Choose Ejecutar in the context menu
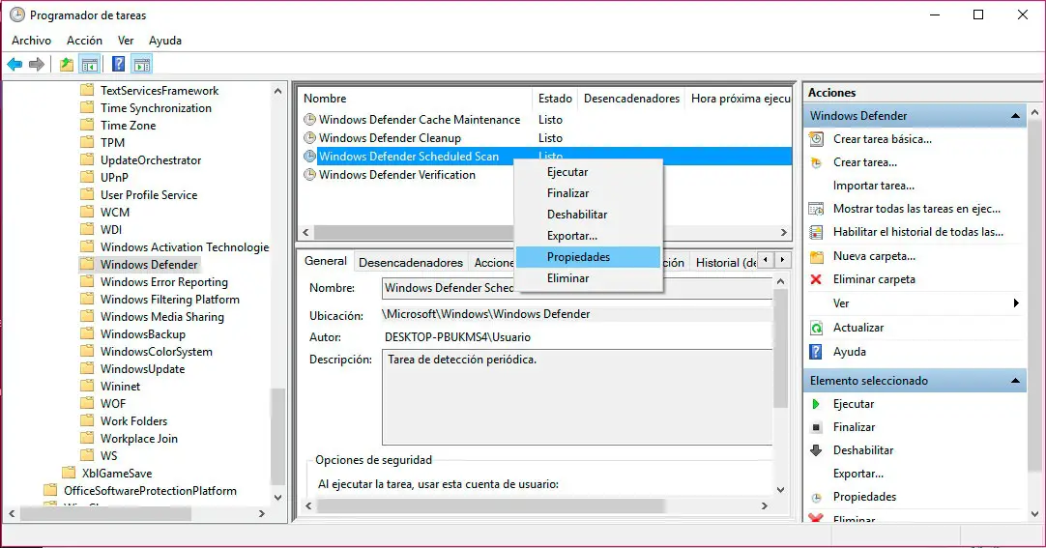1046x548 pixels. [589, 172]
